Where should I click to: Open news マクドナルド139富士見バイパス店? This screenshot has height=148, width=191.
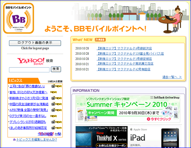(x=130, y=54)
